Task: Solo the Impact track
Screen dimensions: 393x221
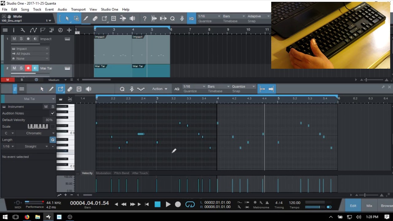Action: point(21,39)
